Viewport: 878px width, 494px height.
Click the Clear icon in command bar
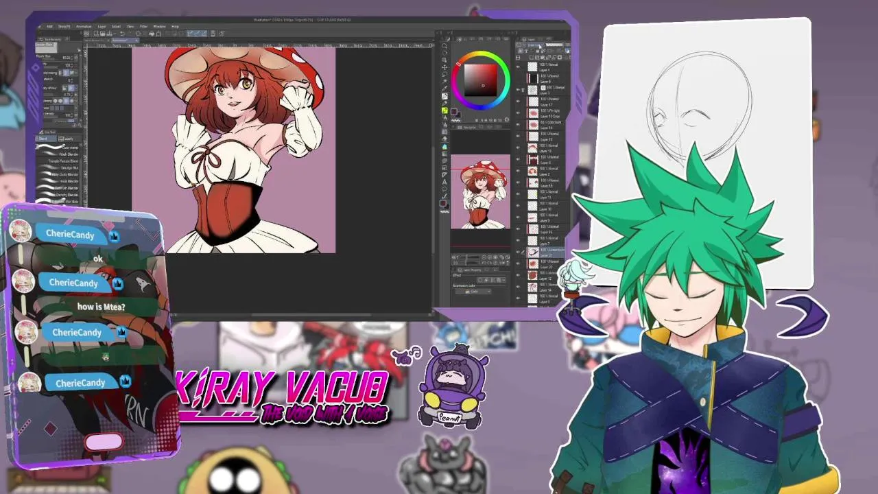tap(138, 34)
